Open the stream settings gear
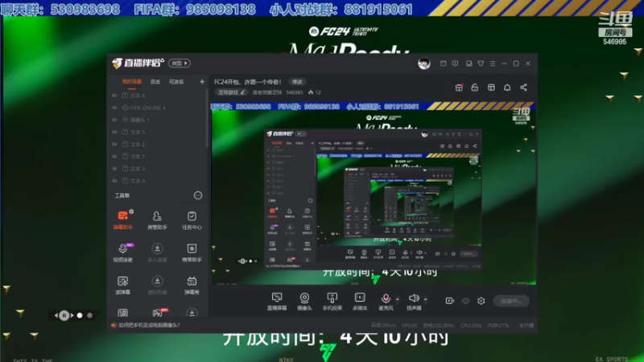Image resolution: width=644 pixels, height=362 pixels. 481,301
